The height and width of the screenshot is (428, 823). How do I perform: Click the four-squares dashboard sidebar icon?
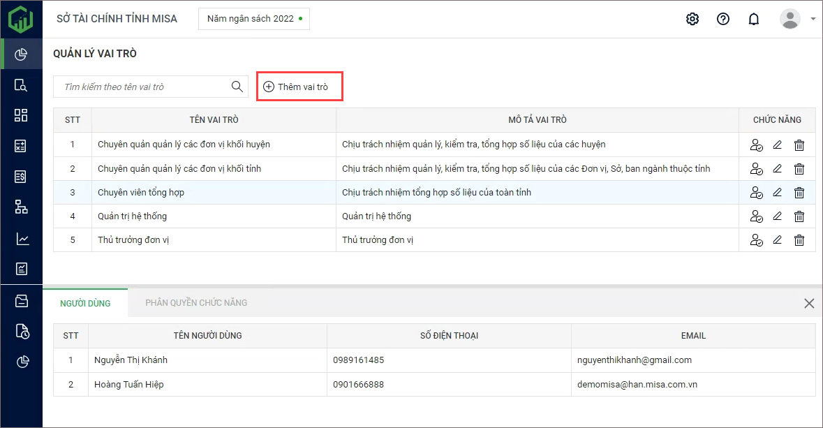[21, 115]
